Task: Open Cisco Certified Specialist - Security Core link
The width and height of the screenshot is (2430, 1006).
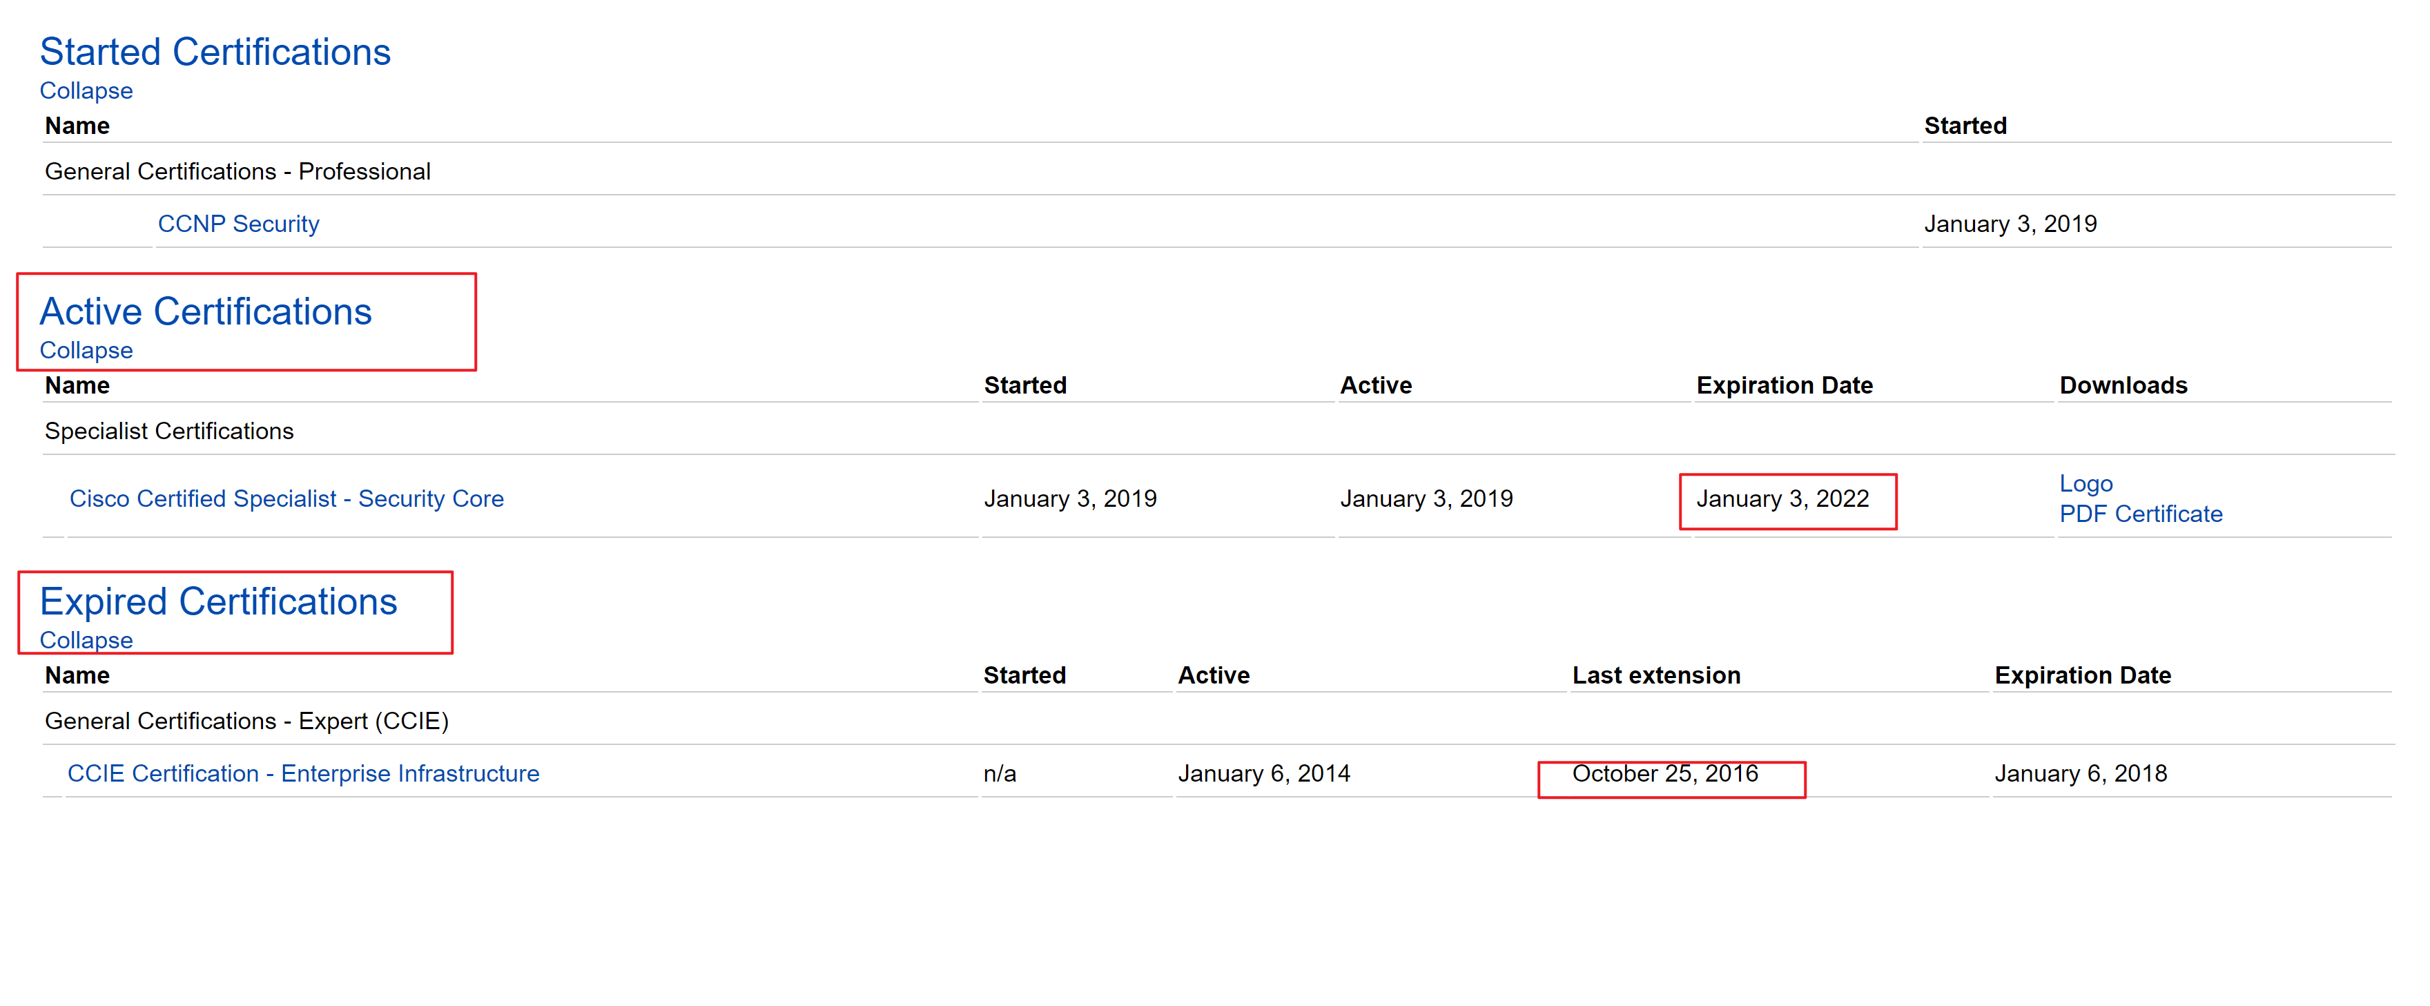Action: (x=286, y=499)
